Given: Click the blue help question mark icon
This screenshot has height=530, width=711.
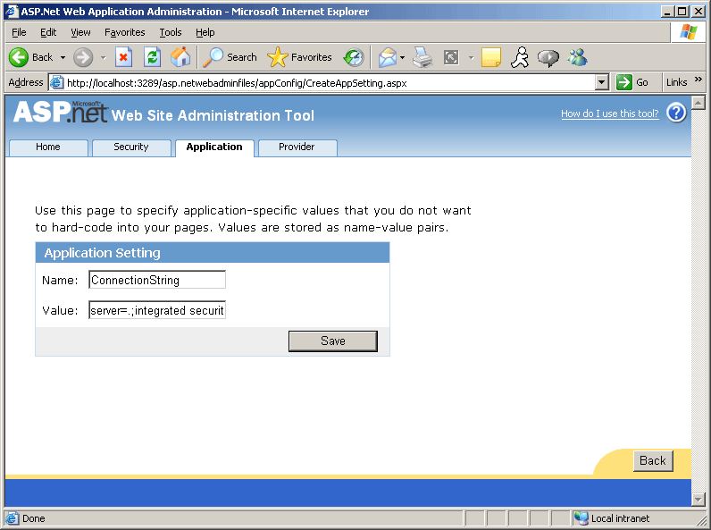Looking at the screenshot, I should pos(676,114).
